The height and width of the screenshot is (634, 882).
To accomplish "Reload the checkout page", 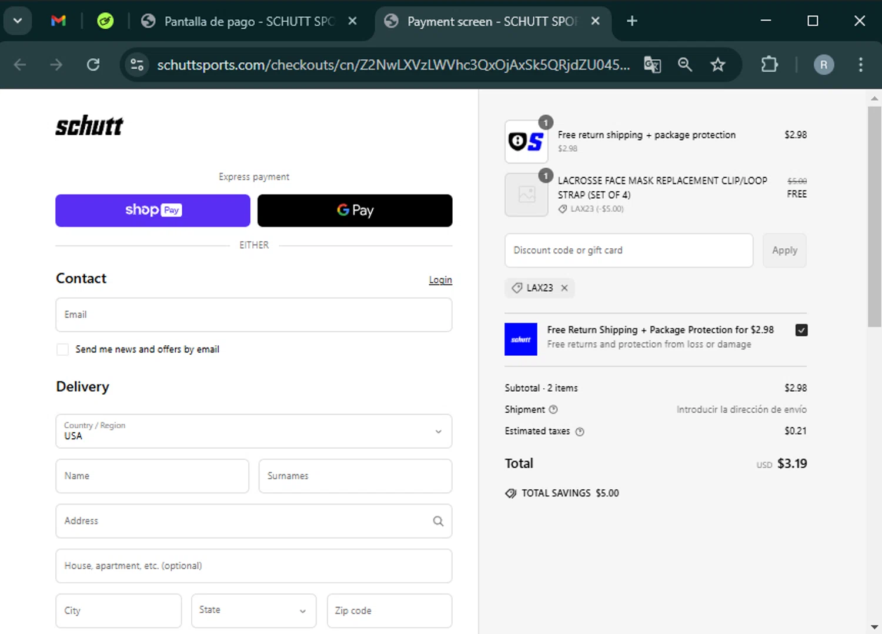I will [x=93, y=65].
